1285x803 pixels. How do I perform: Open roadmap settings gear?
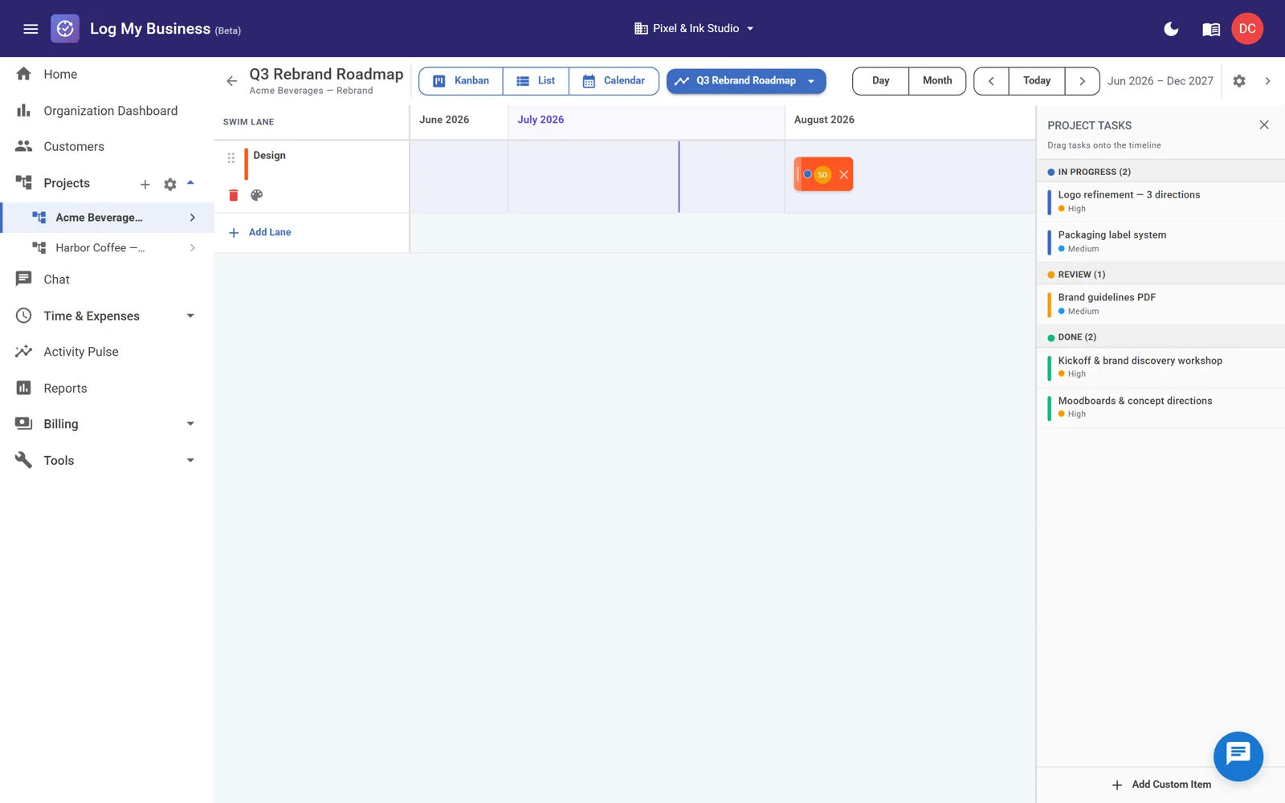point(1239,81)
